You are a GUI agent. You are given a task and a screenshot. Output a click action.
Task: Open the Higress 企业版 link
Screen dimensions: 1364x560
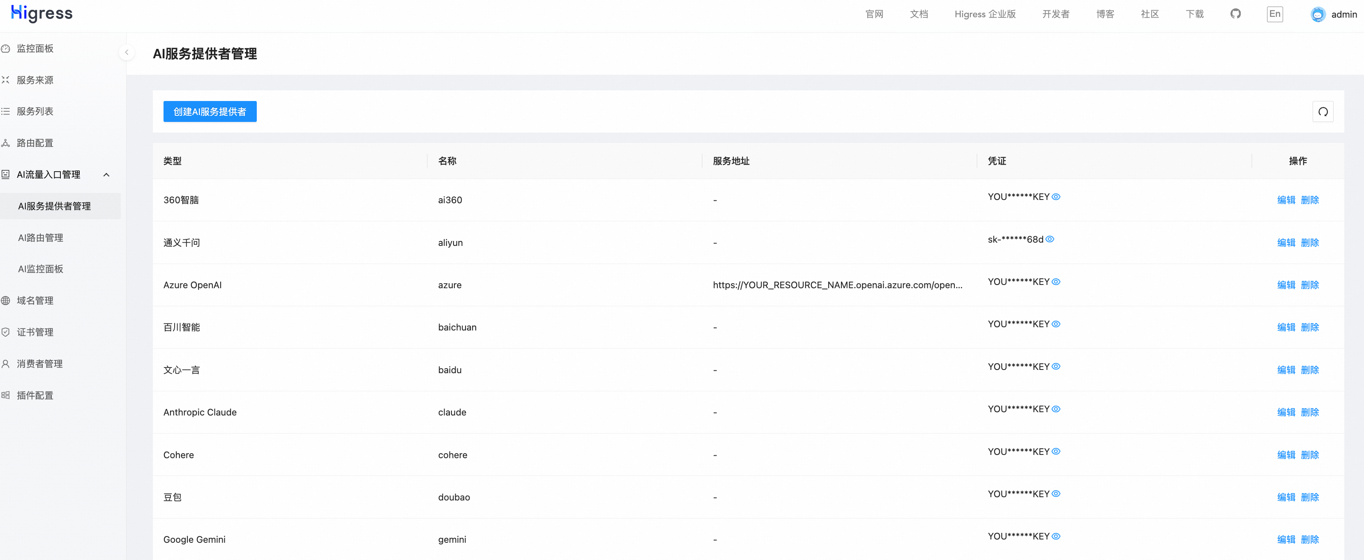985,14
